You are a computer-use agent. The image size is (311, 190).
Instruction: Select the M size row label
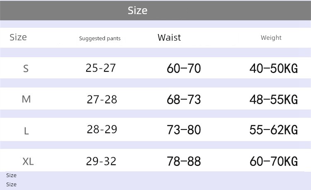click(x=26, y=100)
